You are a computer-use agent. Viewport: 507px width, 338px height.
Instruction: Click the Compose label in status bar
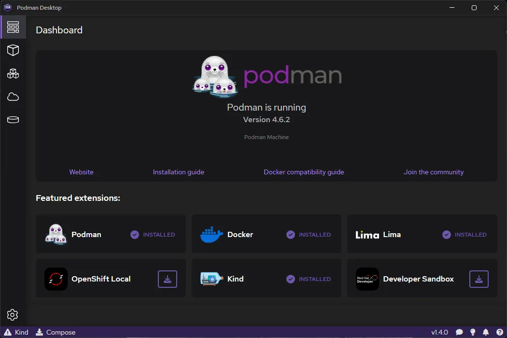pos(61,332)
